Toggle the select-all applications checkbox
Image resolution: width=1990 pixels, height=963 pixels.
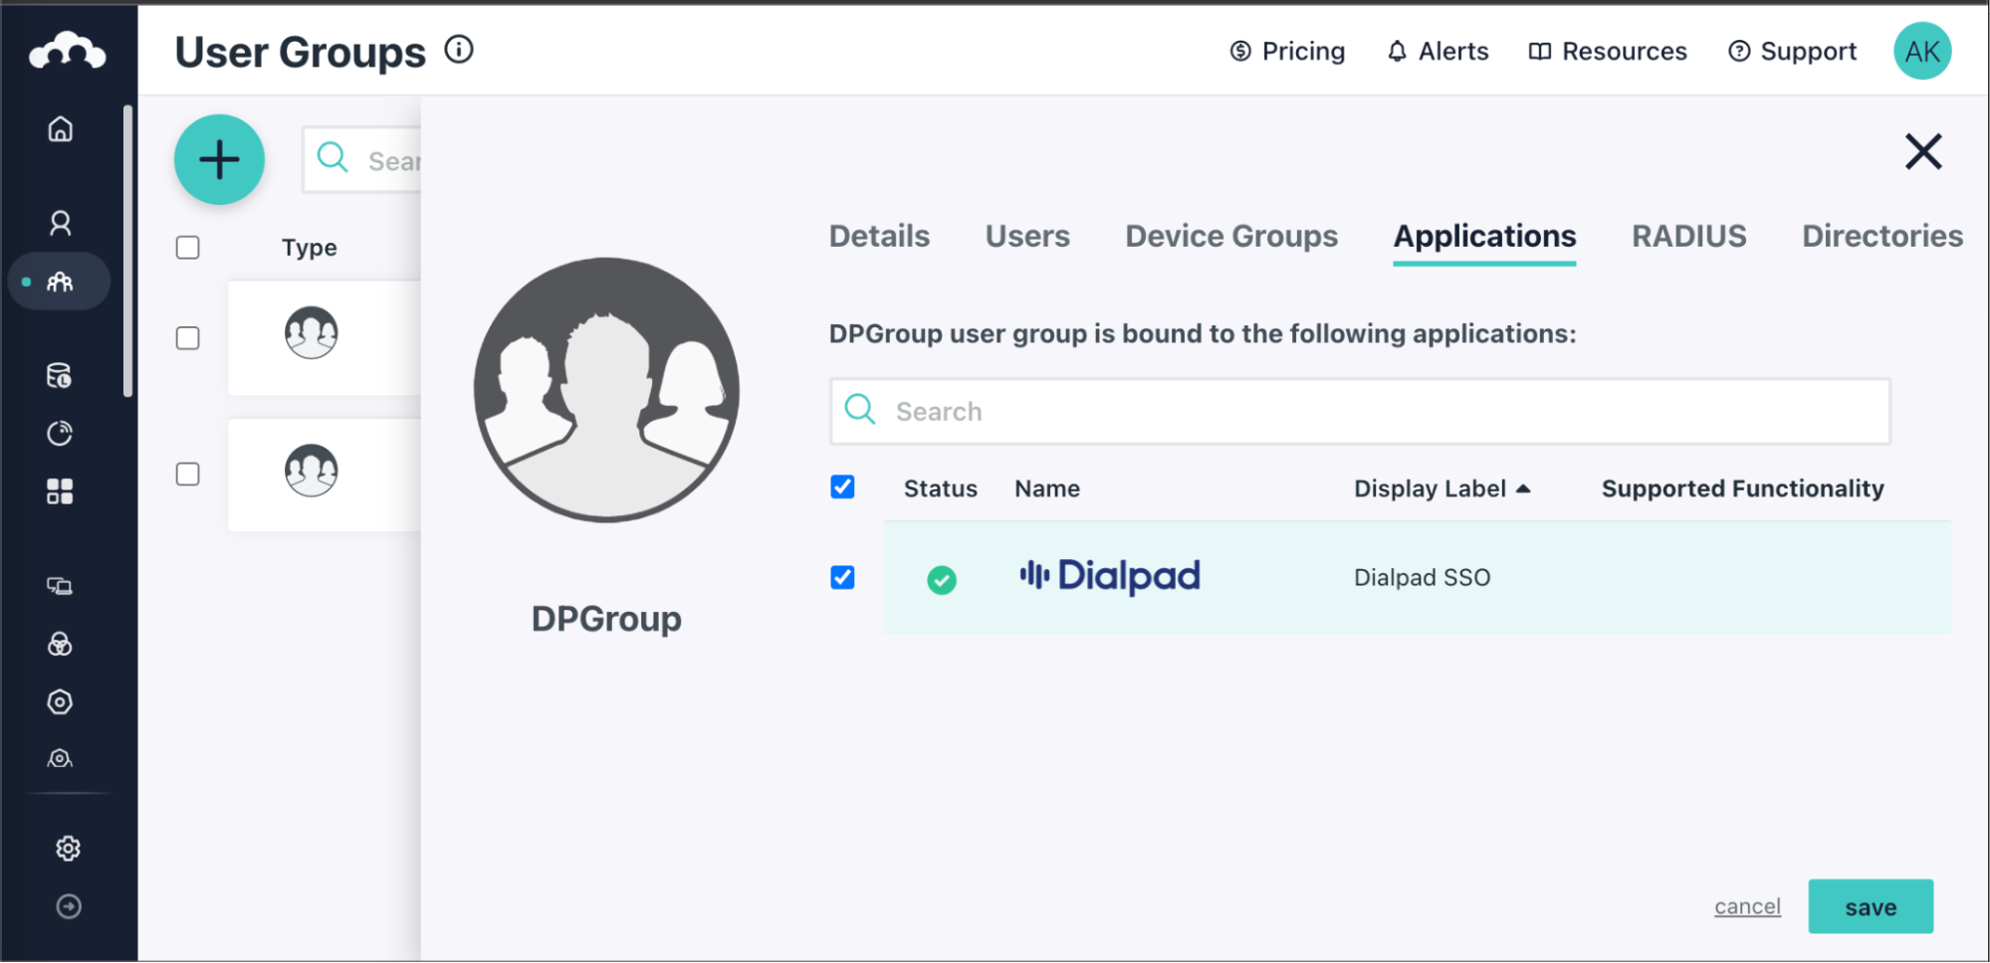(842, 486)
